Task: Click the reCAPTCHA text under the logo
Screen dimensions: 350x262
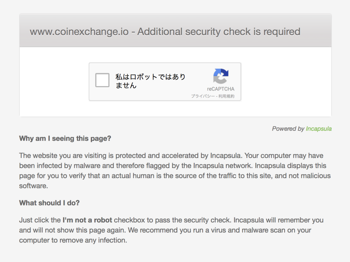Action: pos(221,89)
